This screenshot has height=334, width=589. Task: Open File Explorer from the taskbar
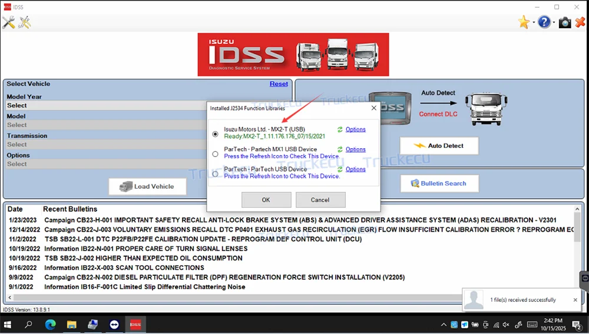pyautogui.click(x=71, y=325)
